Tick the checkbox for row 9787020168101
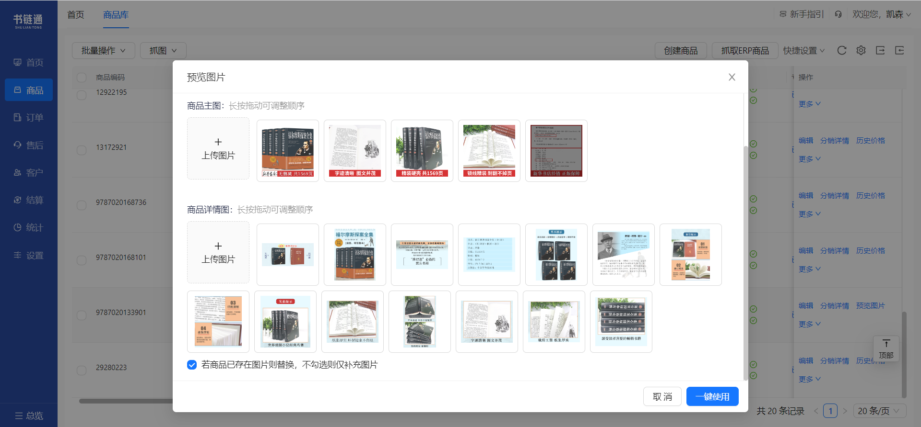The width and height of the screenshot is (921, 427). (82, 260)
